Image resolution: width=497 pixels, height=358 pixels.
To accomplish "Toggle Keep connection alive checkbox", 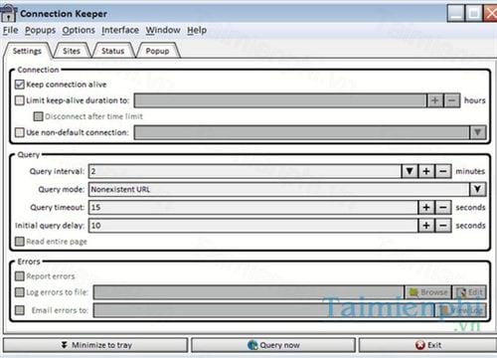I will (20, 85).
